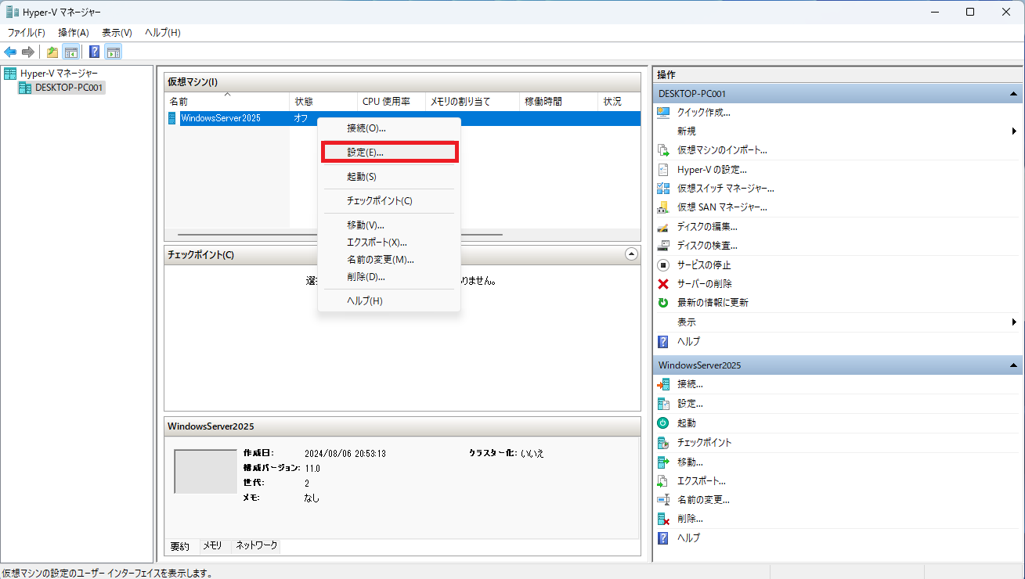Screen dimensions: 1025x579
Task: Click the Hyper-V の設定 icon
Action: 663,169
